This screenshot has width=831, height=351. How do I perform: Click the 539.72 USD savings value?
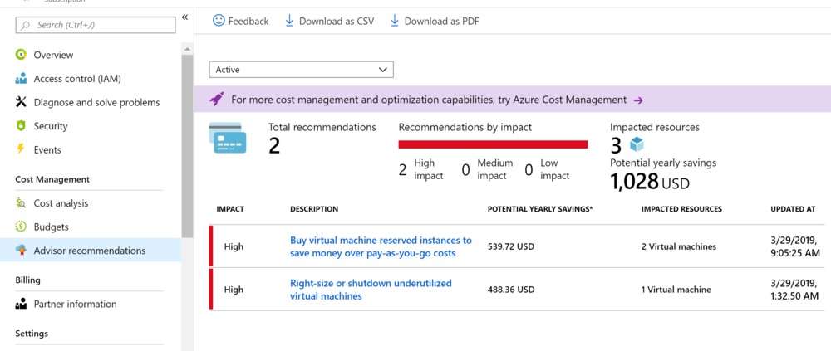511,246
